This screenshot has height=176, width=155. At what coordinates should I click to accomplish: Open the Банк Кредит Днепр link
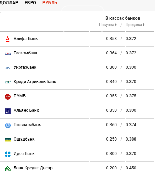click(33, 168)
